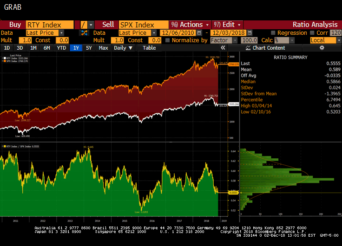
Task: Switch to the Table view
Action: tap(149, 48)
